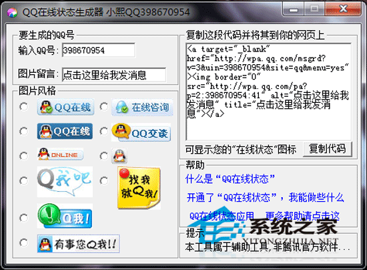Select the light blue QQ在线 style radio button
Viewport: 367px width, 270px height.
click(23, 107)
